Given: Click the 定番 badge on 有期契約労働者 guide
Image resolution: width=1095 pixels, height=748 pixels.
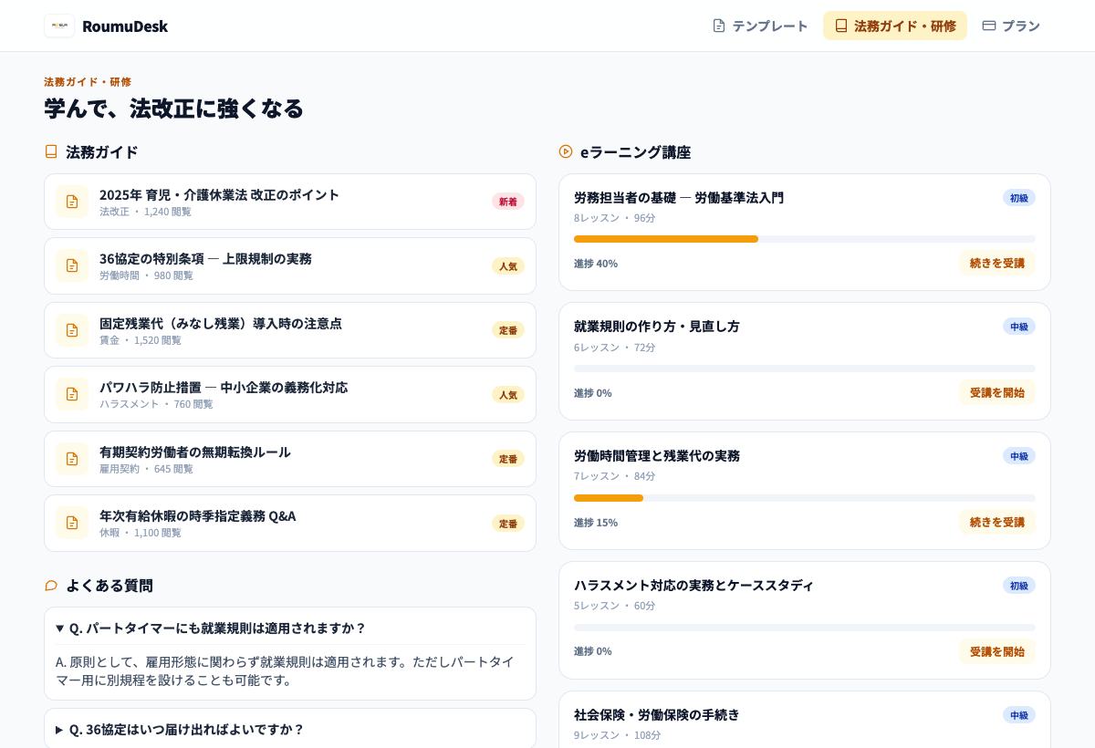Looking at the screenshot, I should point(508,459).
